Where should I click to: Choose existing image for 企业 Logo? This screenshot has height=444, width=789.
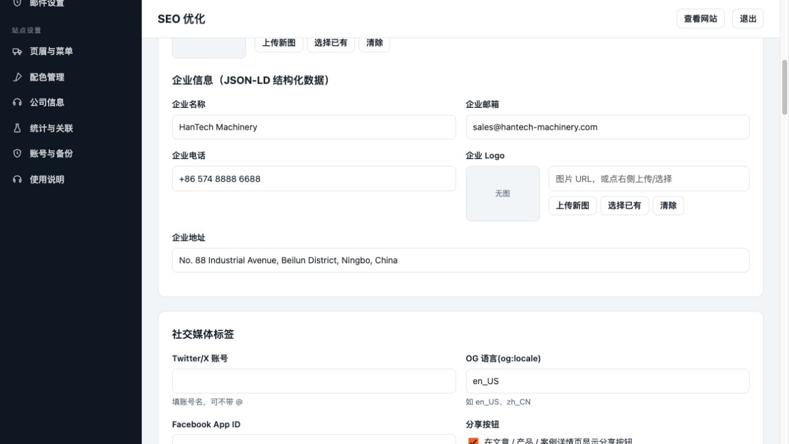(x=624, y=206)
